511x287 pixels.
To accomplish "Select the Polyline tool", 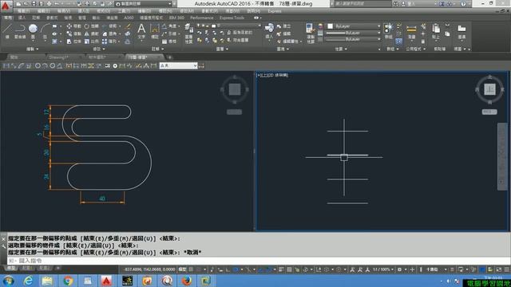I will point(20,29).
